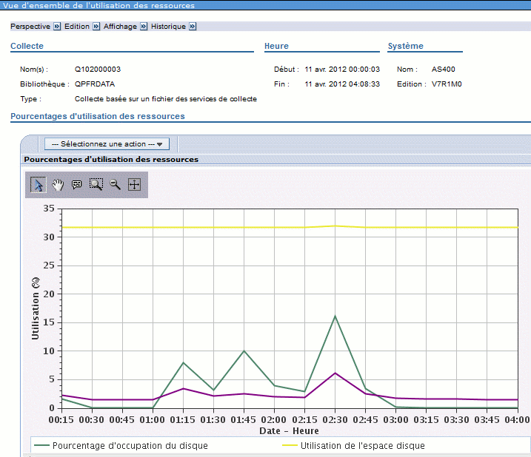
Task: Click end time 11 avr. 2012 04:08:33
Action: tap(342, 84)
